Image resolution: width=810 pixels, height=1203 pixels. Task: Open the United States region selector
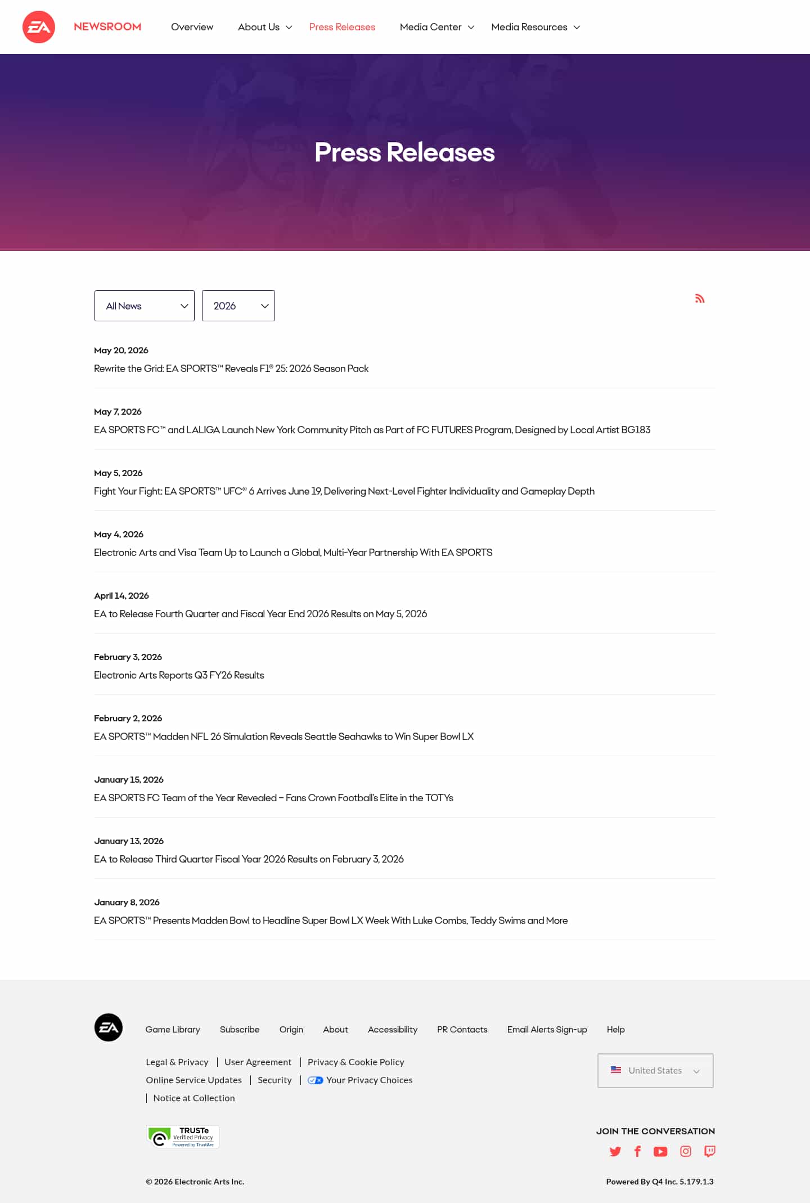pyautogui.click(x=655, y=1070)
